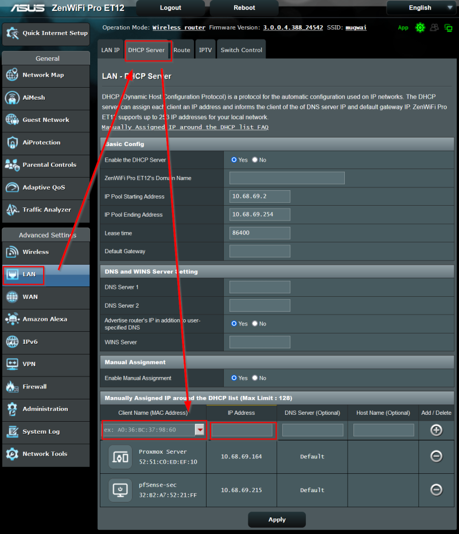Viewport: 459px width, 534px height.
Task: Open the Network Map icon in sidebar
Action: 13,75
